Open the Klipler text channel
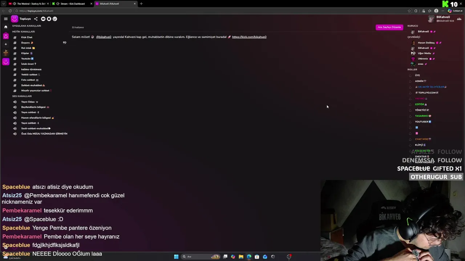Screen dimensions: 465x261 27,53
